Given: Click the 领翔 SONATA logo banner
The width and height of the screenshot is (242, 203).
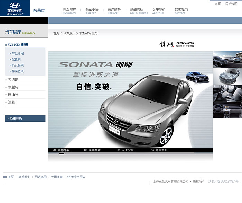Looking at the screenshot, I should [x=176, y=44].
